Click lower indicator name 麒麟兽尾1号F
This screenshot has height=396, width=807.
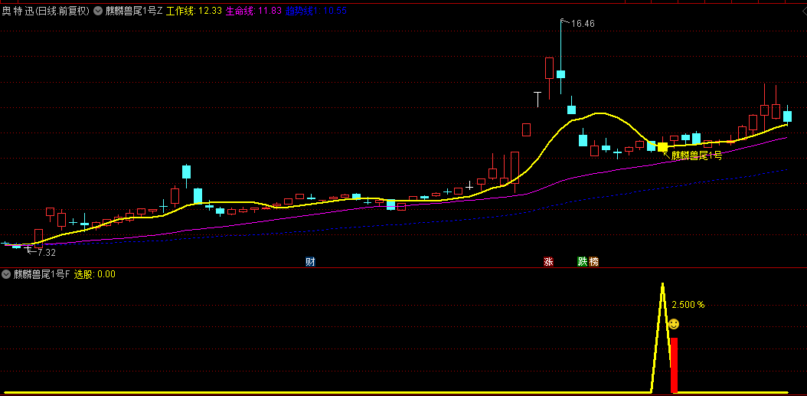pyautogui.click(x=41, y=274)
